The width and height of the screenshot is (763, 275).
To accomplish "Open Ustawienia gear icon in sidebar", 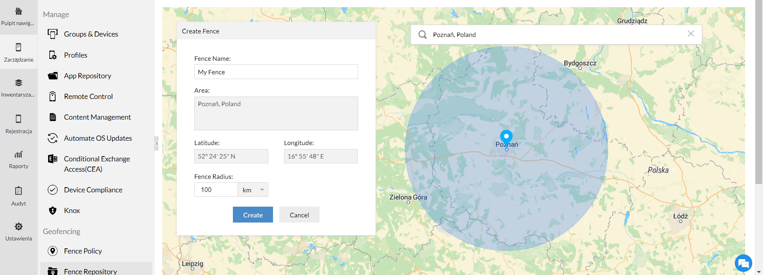I will tap(18, 227).
